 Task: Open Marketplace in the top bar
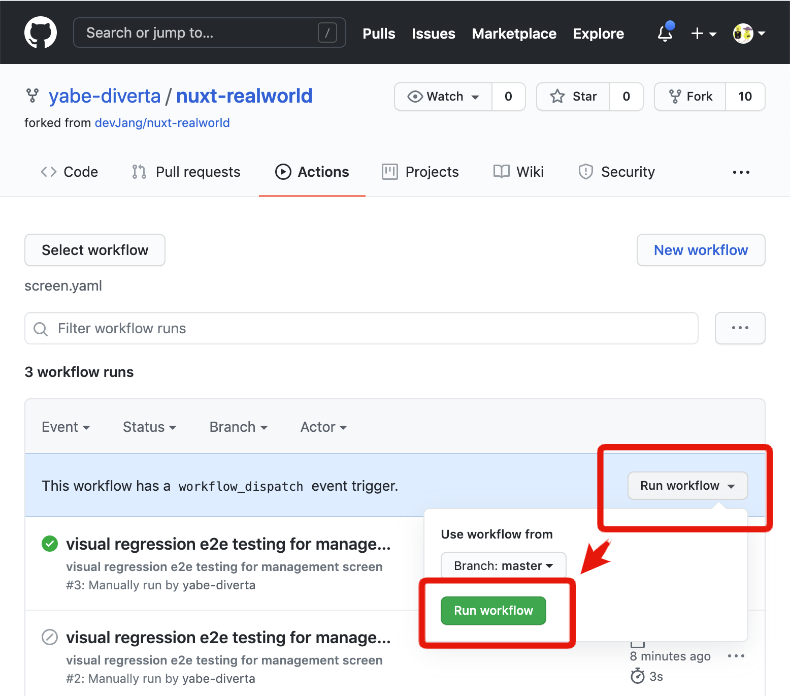tap(514, 34)
